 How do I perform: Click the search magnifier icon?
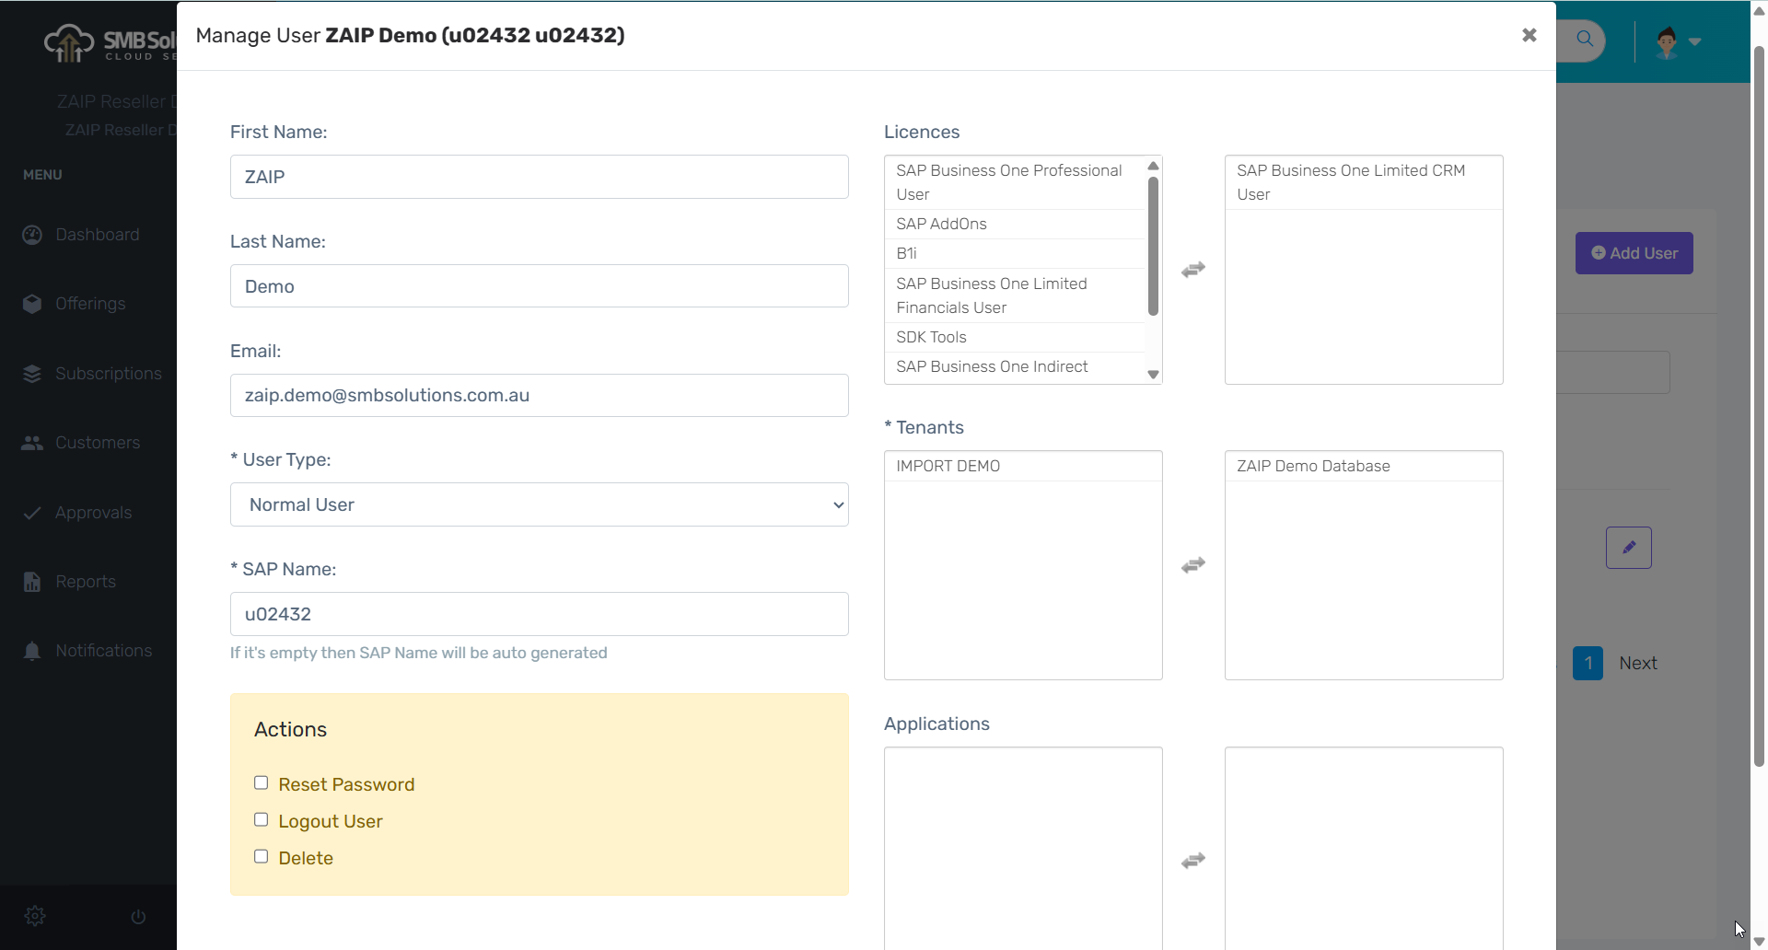1585,40
